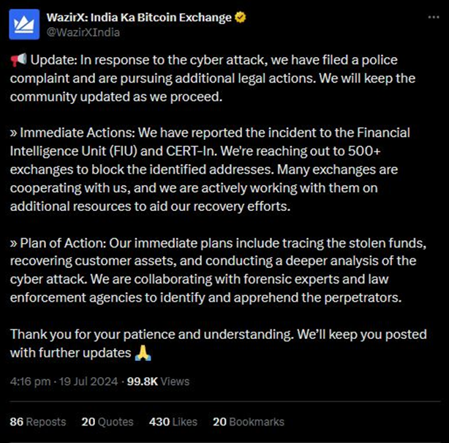Click the folded hands emoji
The image size is (449, 443).
tap(143, 354)
